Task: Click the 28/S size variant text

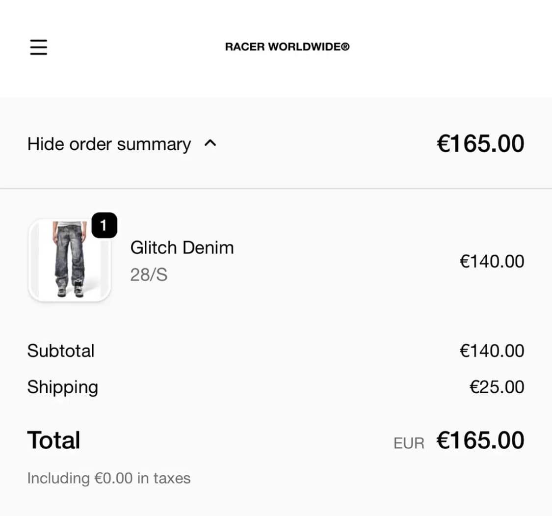Action: click(x=149, y=275)
